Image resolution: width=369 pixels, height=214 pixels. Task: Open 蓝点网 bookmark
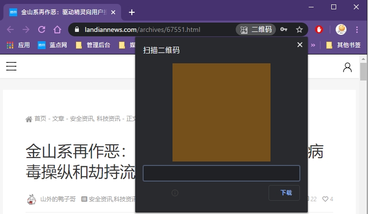[52, 45]
